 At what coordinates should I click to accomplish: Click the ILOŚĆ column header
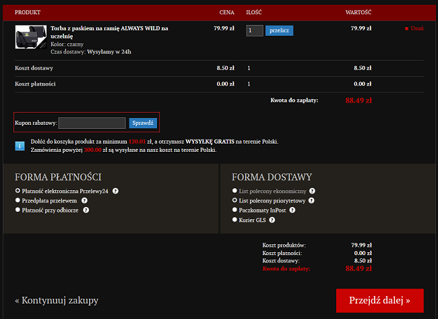click(x=254, y=12)
